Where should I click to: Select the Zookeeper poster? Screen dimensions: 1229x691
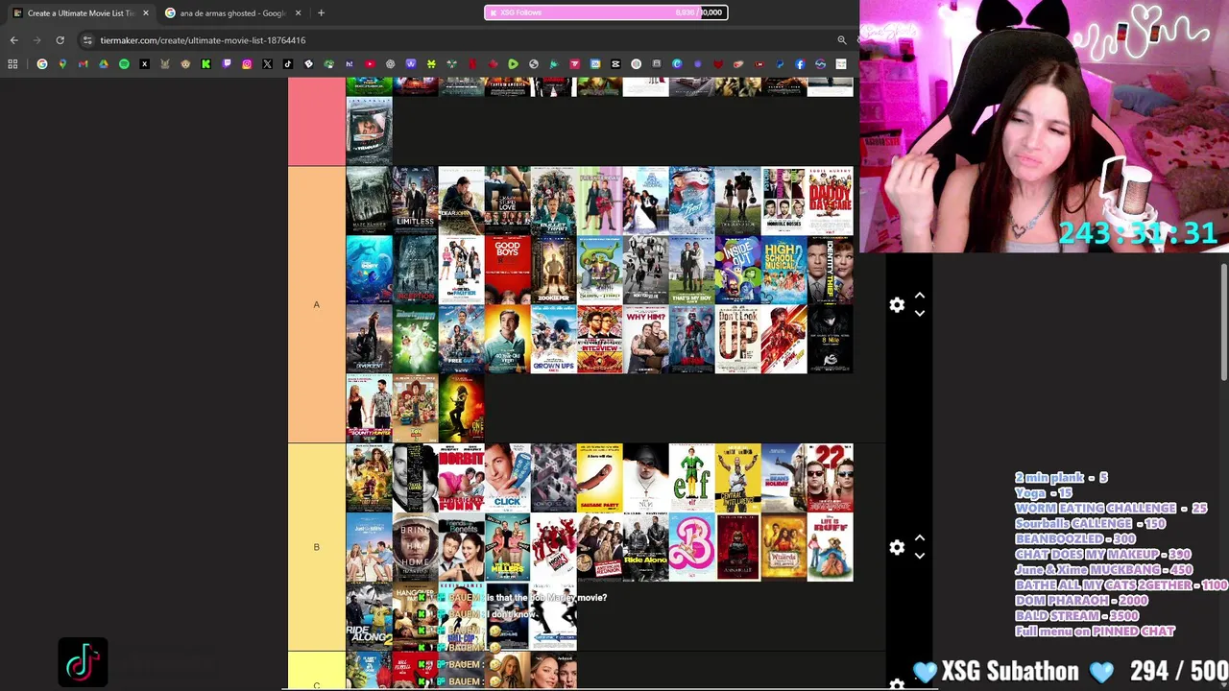click(x=553, y=270)
